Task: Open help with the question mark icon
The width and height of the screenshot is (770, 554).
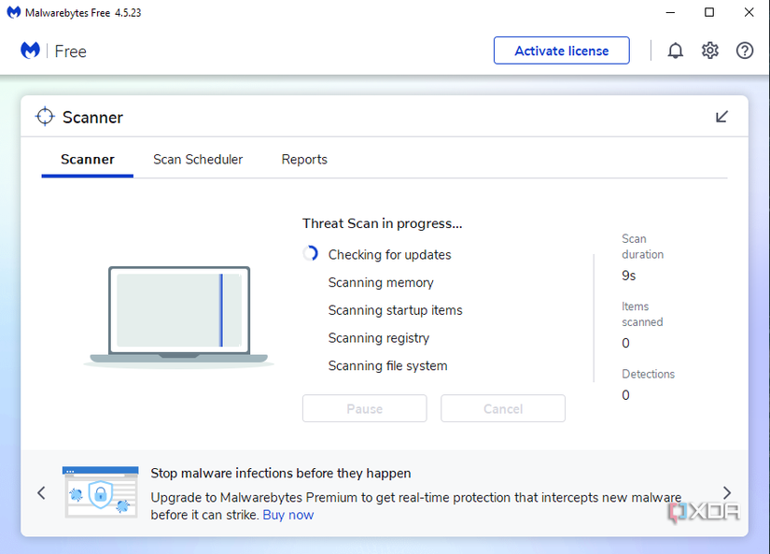Action: click(x=745, y=50)
